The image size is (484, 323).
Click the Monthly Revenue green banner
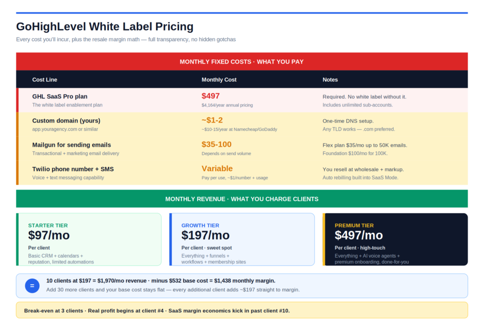pyautogui.click(x=242, y=199)
